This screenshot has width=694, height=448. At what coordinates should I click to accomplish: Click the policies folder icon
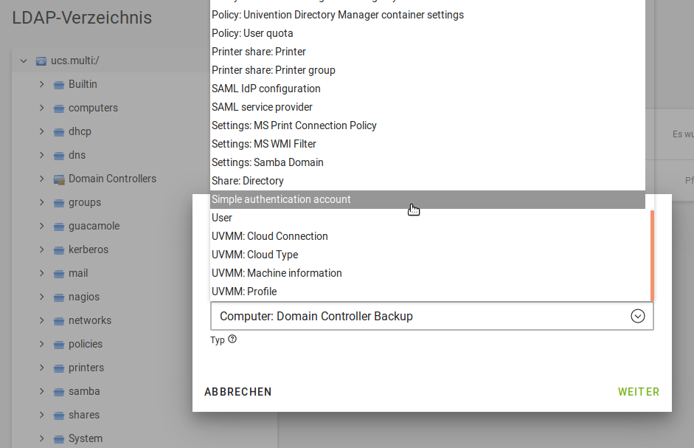tap(59, 345)
